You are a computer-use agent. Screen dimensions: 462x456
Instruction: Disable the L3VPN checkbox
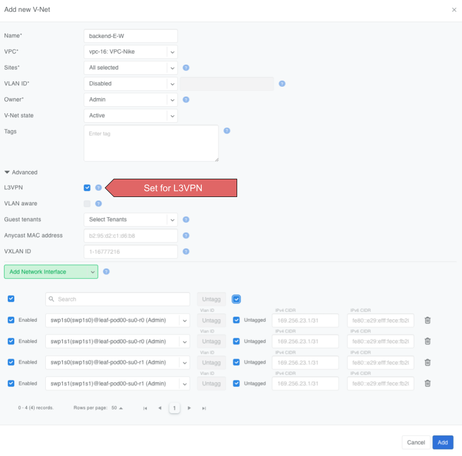[x=87, y=188]
